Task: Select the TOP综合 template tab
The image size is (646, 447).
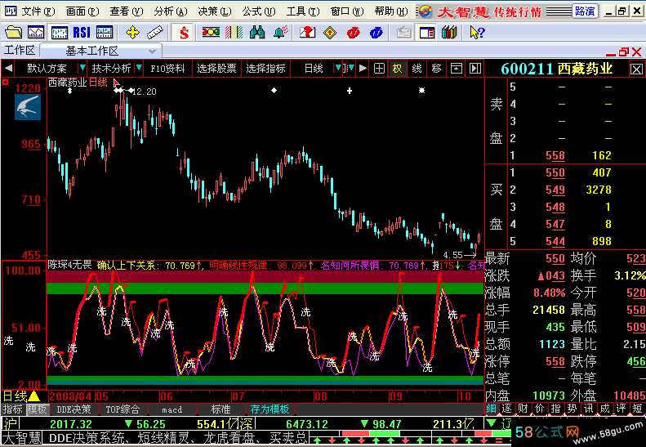Action: [x=123, y=409]
